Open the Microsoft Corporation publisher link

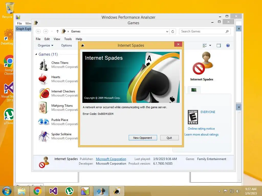(x=111, y=159)
